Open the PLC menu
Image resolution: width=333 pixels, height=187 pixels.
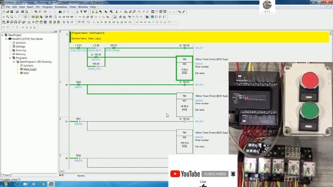coord(38,7)
